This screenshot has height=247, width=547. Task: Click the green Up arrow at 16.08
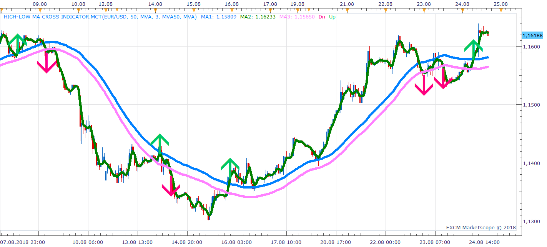[230, 168]
